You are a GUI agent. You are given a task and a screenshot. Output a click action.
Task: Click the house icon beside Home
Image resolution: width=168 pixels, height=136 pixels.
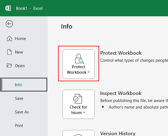tap(9, 39)
